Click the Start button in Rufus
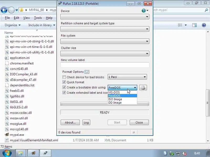 coord(117,122)
